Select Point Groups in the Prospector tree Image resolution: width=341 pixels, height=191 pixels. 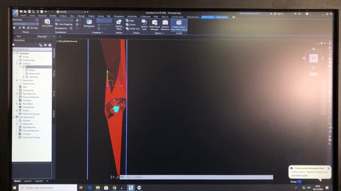click(x=29, y=60)
